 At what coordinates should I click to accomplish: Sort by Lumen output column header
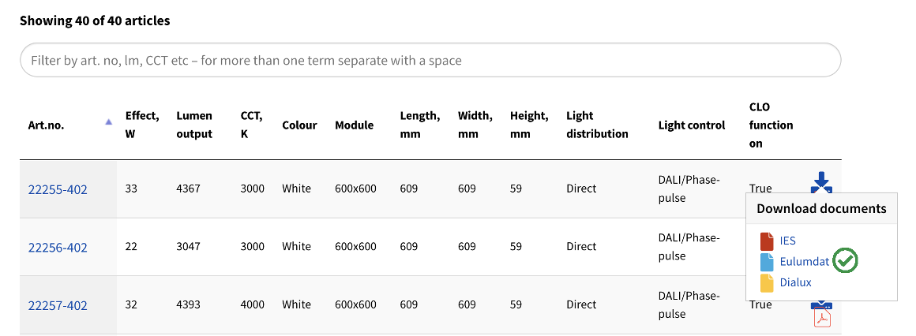pyautogui.click(x=194, y=125)
